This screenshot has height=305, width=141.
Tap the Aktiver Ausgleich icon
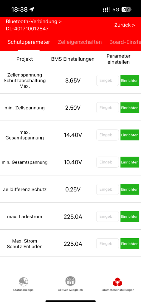point(70,281)
